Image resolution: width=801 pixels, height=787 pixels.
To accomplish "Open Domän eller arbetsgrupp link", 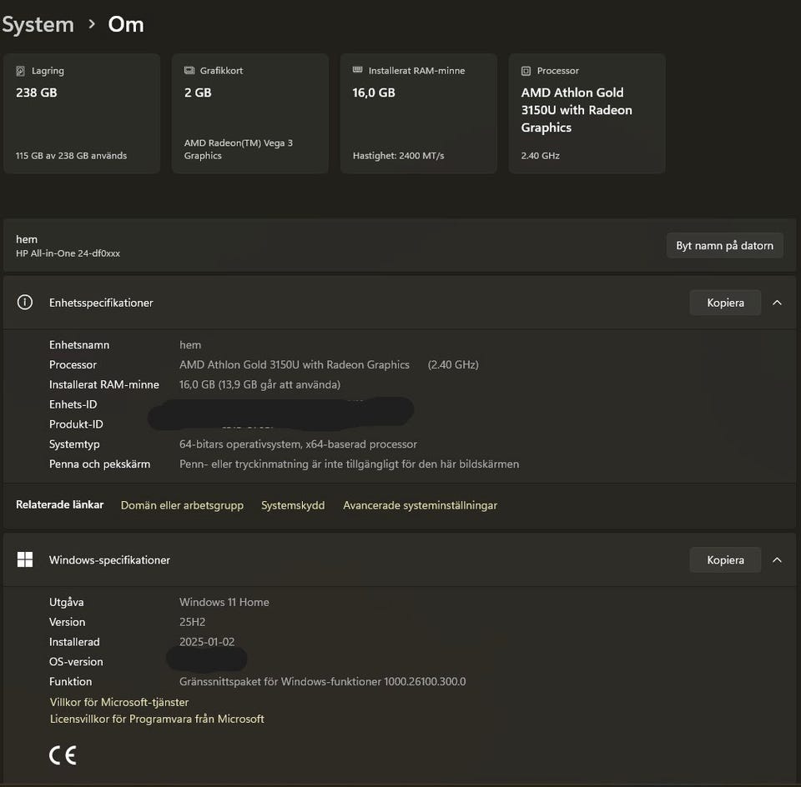I will 182,505.
